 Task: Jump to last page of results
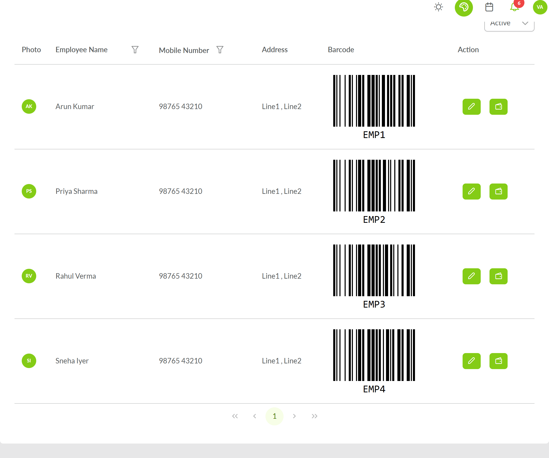pyautogui.click(x=314, y=416)
